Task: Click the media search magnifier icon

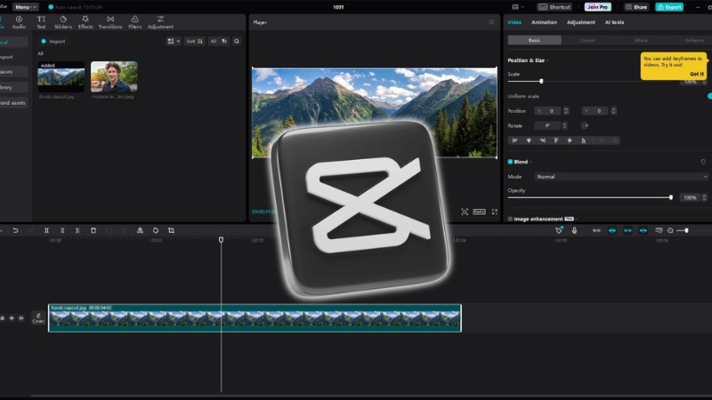Action: coord(237,41)
